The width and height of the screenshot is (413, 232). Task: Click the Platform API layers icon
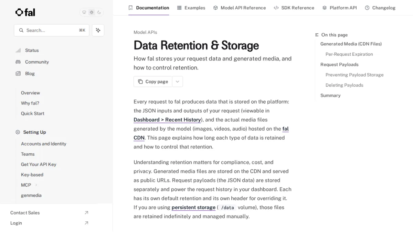click(325, 8)
